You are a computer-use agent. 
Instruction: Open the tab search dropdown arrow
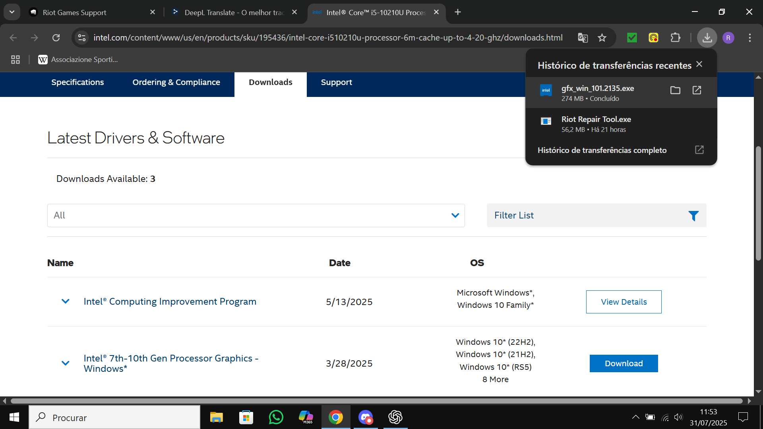tap(12, 12)
